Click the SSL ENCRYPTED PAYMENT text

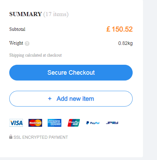click(x=41, y=137)
